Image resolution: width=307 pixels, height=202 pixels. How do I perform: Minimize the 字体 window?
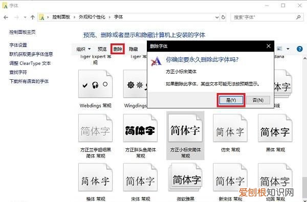coord(267,6)
